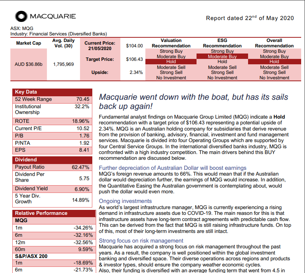Click the 'Ongoing investments' heading

pyautogui.click(x=125, y=201)
